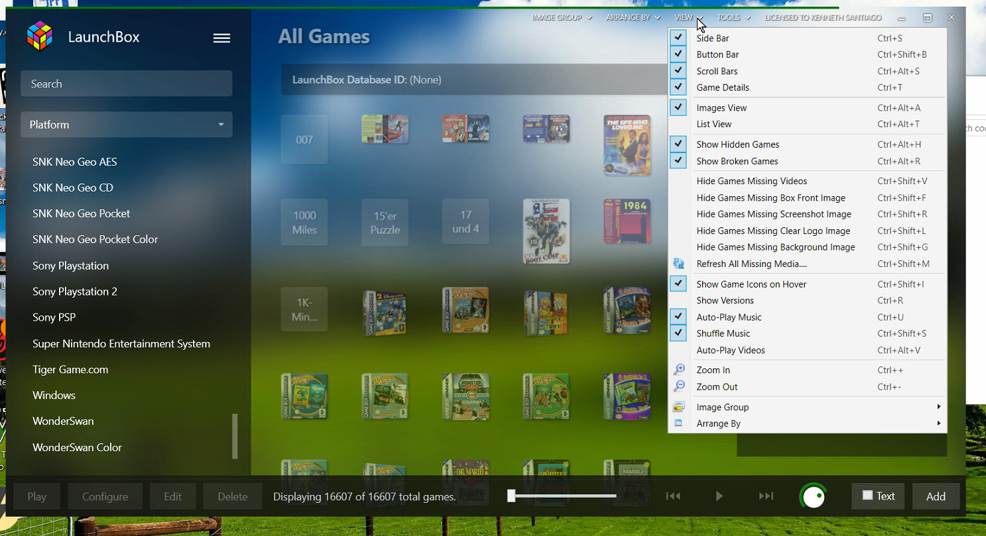The image size is (986, 536).
Task: Select the 1K-Min... game tile
Action: click(304, 309)
